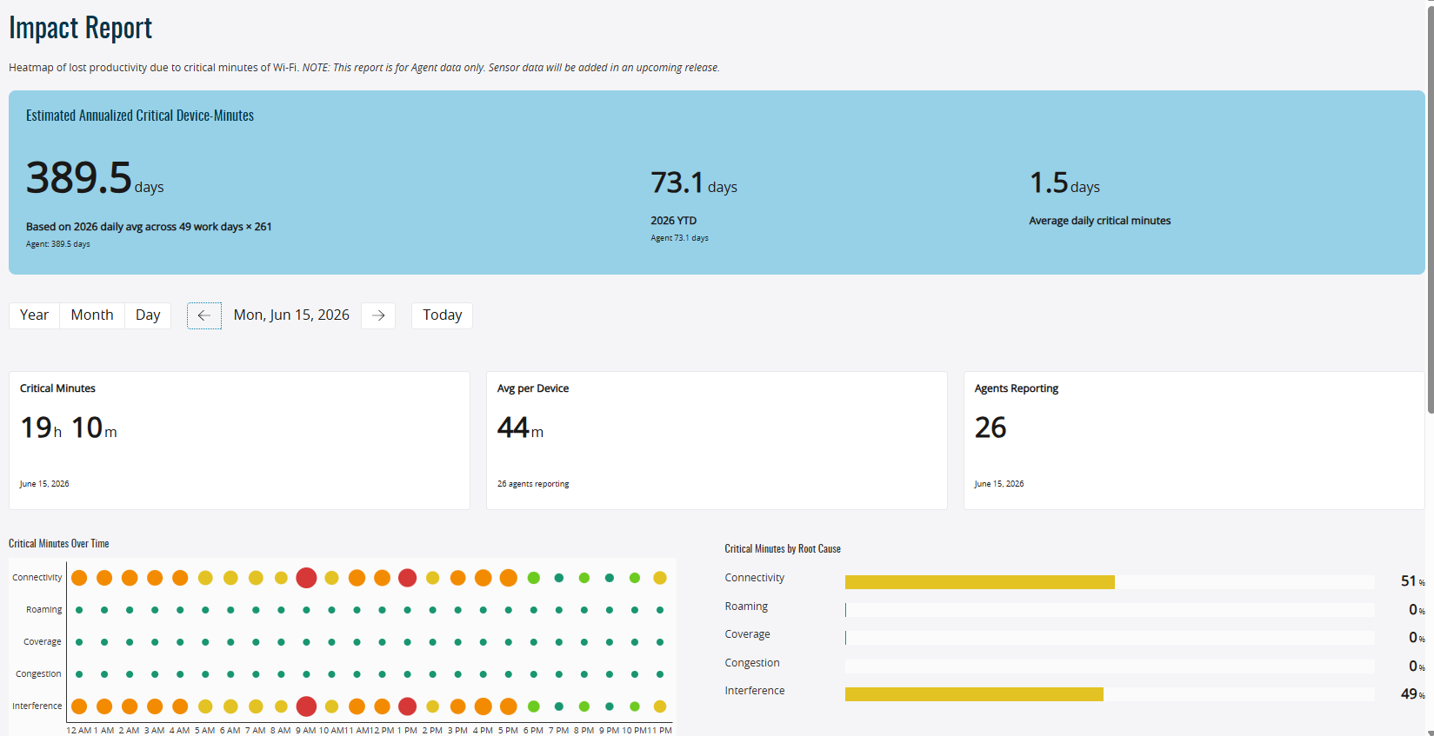This screenshot has width=1434, height=736.
Task: Click the Impact Report heading
Action: coord(81,28)
